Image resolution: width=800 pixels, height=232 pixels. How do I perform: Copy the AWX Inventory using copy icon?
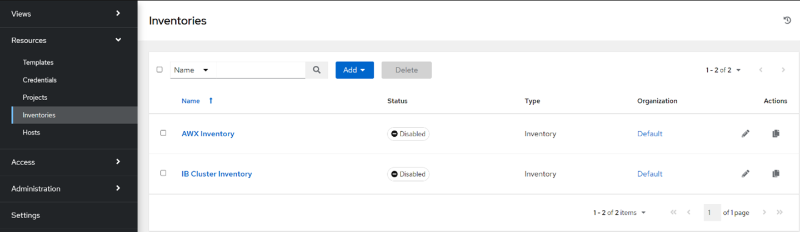tap(776, 133)
